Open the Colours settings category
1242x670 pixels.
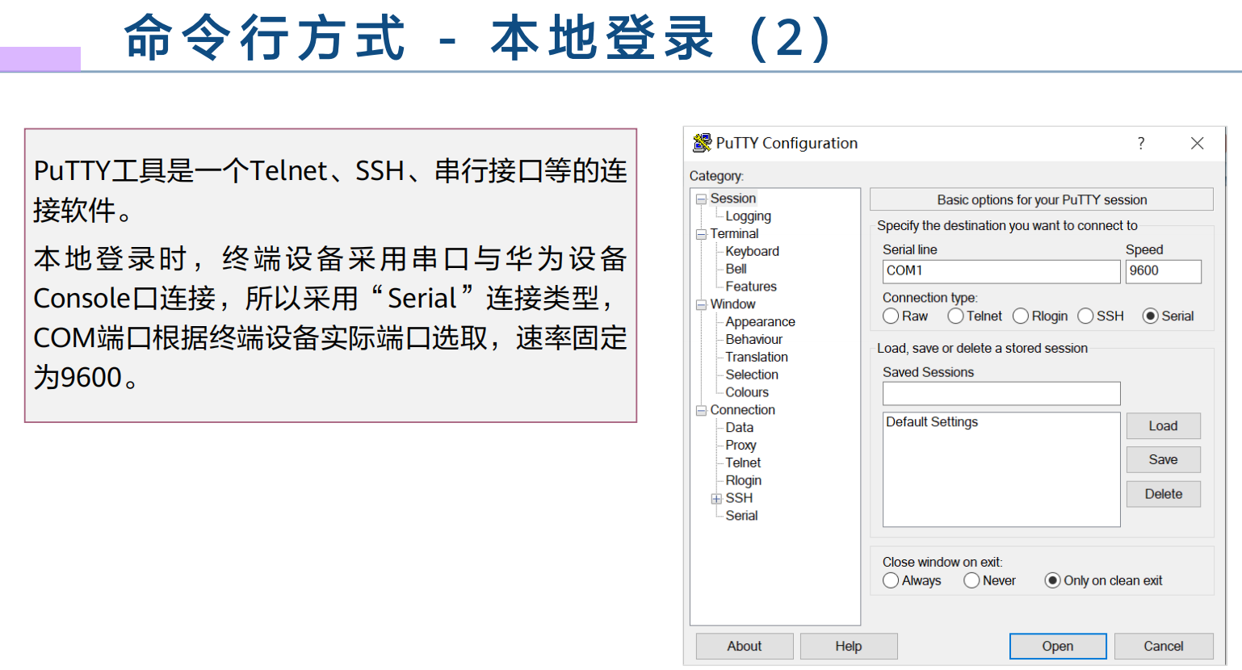747,392
